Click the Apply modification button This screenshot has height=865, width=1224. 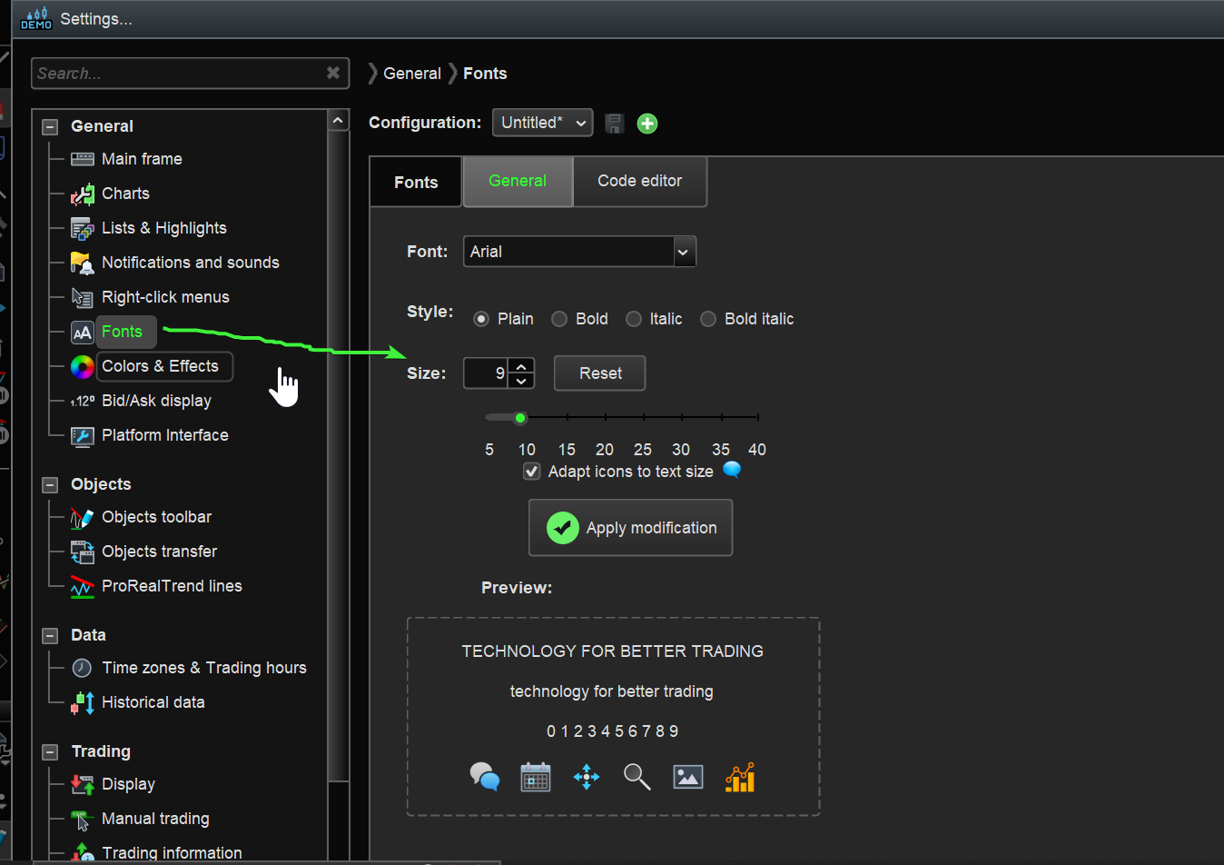pyautogui.click(x=631, y=528)
